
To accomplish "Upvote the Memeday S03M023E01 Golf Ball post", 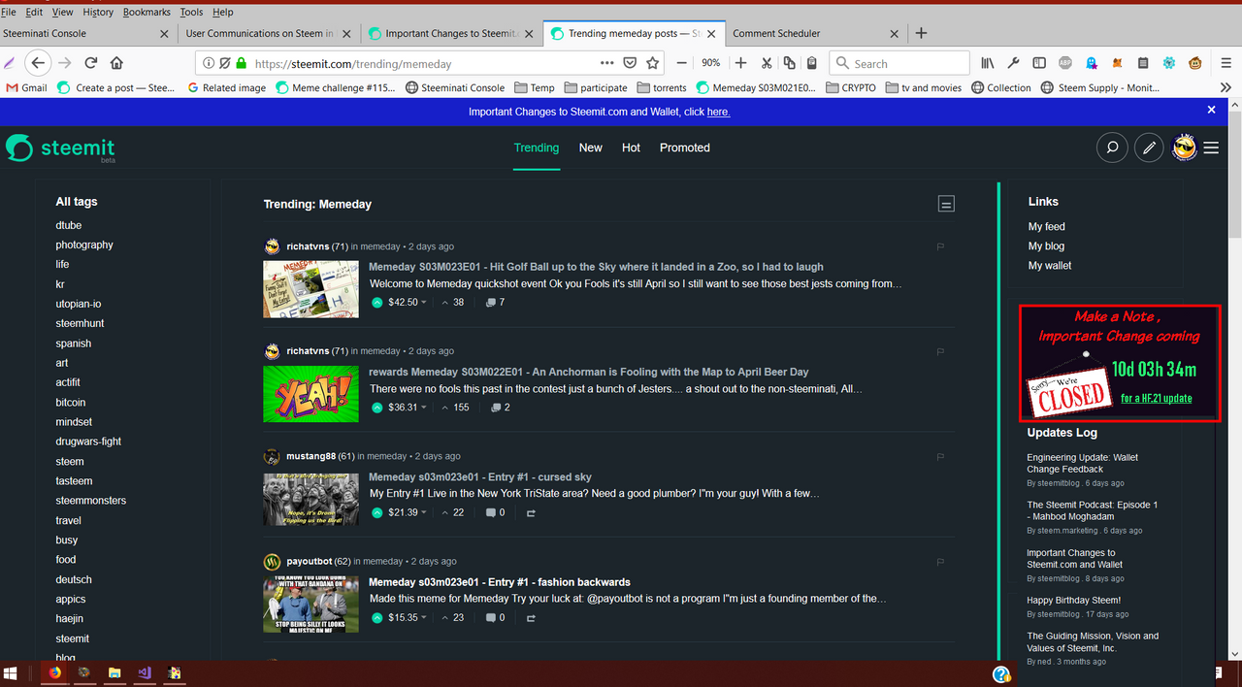I will tap(377, 302).
